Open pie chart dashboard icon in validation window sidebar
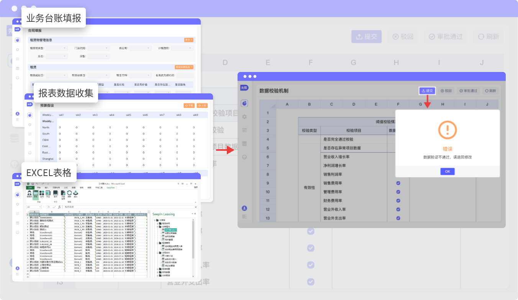518x300 pixels. coord(244,103)
